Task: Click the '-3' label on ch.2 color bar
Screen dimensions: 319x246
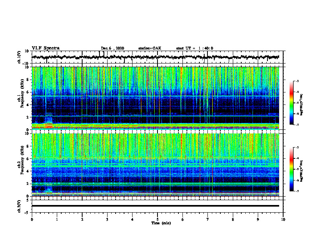Action: [x=297, y=148]
